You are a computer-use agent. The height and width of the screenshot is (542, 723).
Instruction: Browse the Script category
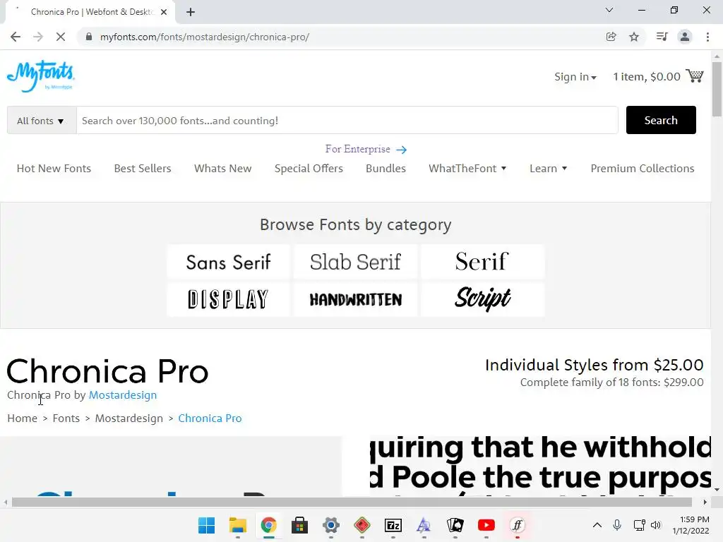pyautogui.click(x=482, y=299)
